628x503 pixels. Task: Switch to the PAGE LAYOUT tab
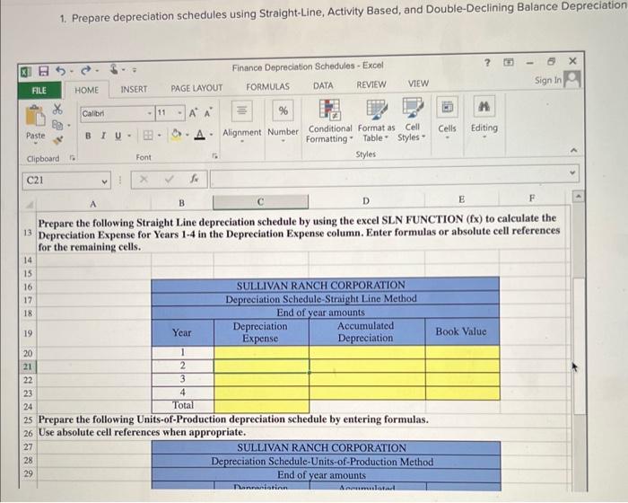196,88
